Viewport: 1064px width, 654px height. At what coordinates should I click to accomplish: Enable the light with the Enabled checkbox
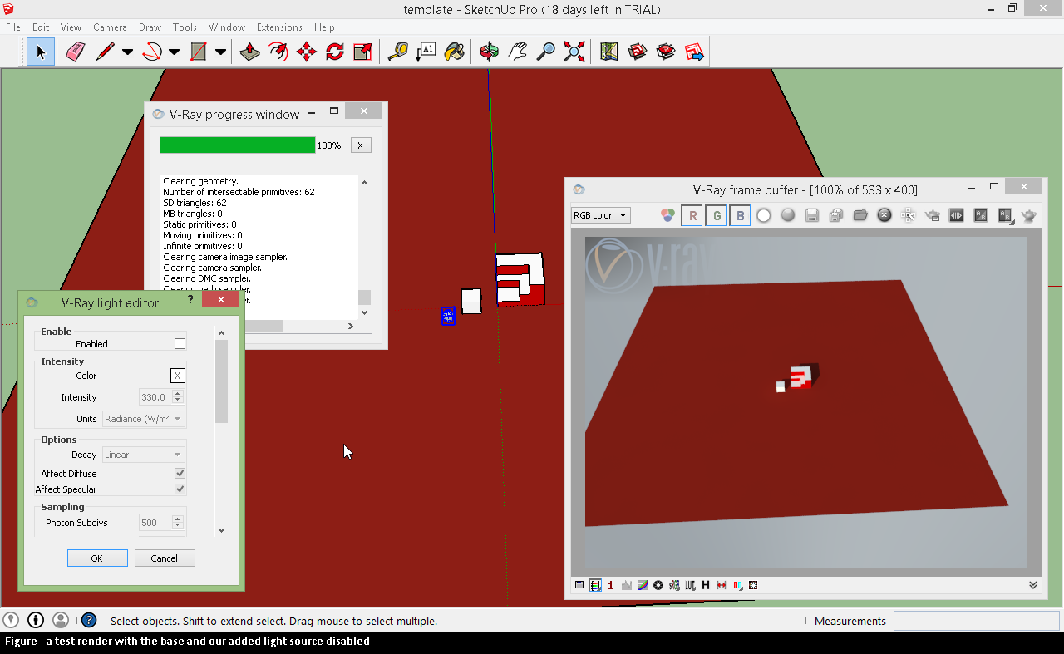click(x=180, y=344)
